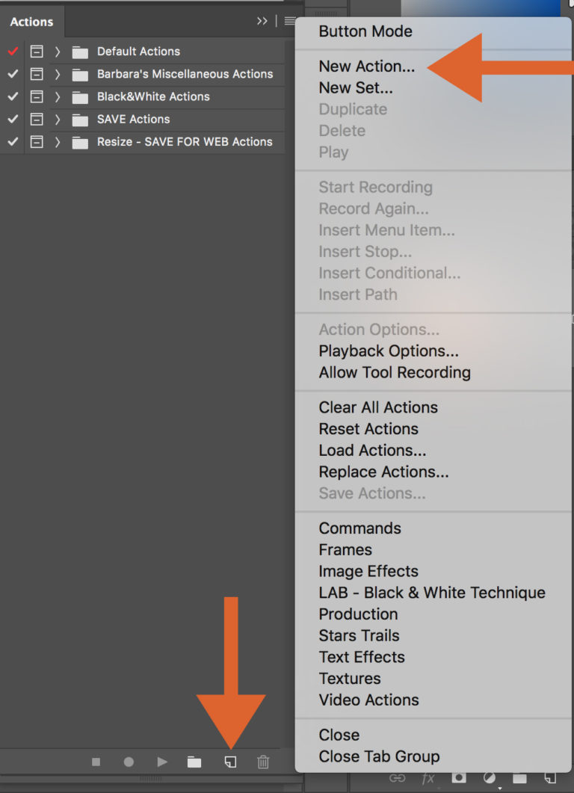Image resolution: width=574 pixels, height=793 pixels.
Task: Click the Delete trash icon
Action: [262, 762]
